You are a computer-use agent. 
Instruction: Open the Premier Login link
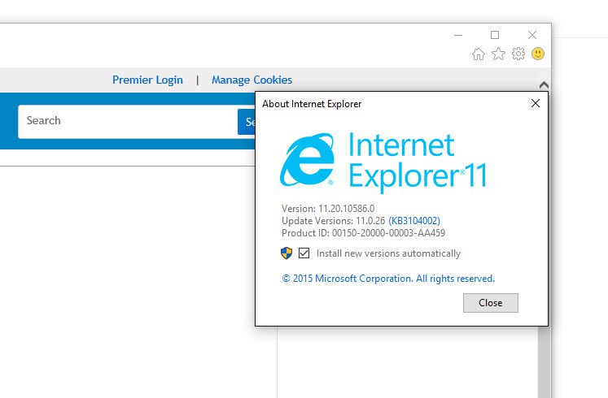pos(147,80)
